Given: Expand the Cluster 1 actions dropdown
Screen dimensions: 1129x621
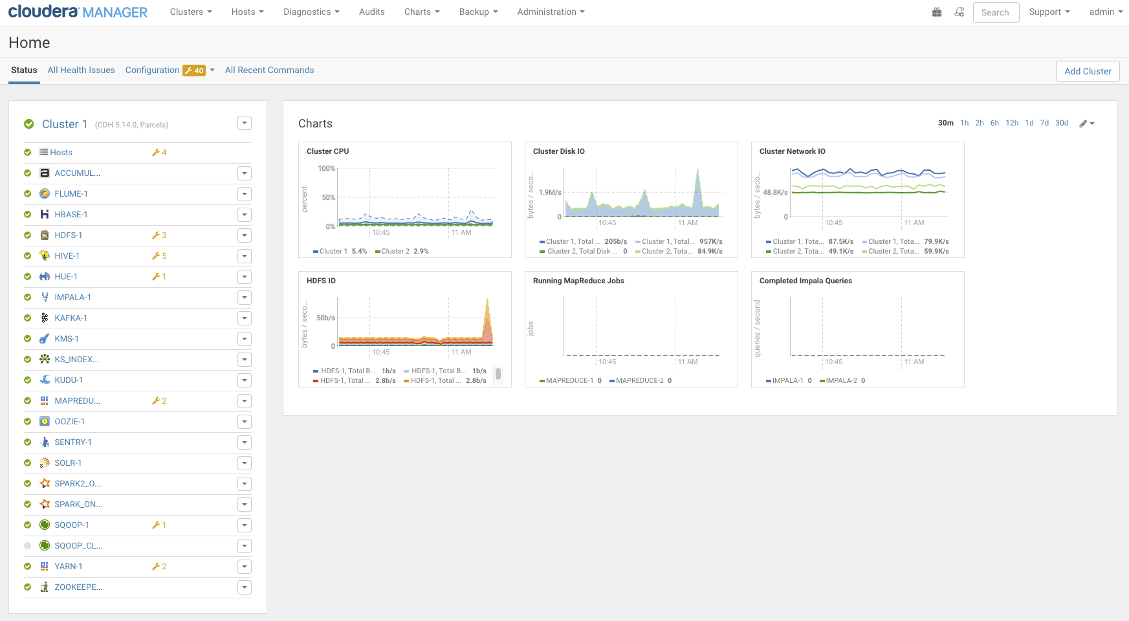Looking at the screenshot, I should (244, 123).
